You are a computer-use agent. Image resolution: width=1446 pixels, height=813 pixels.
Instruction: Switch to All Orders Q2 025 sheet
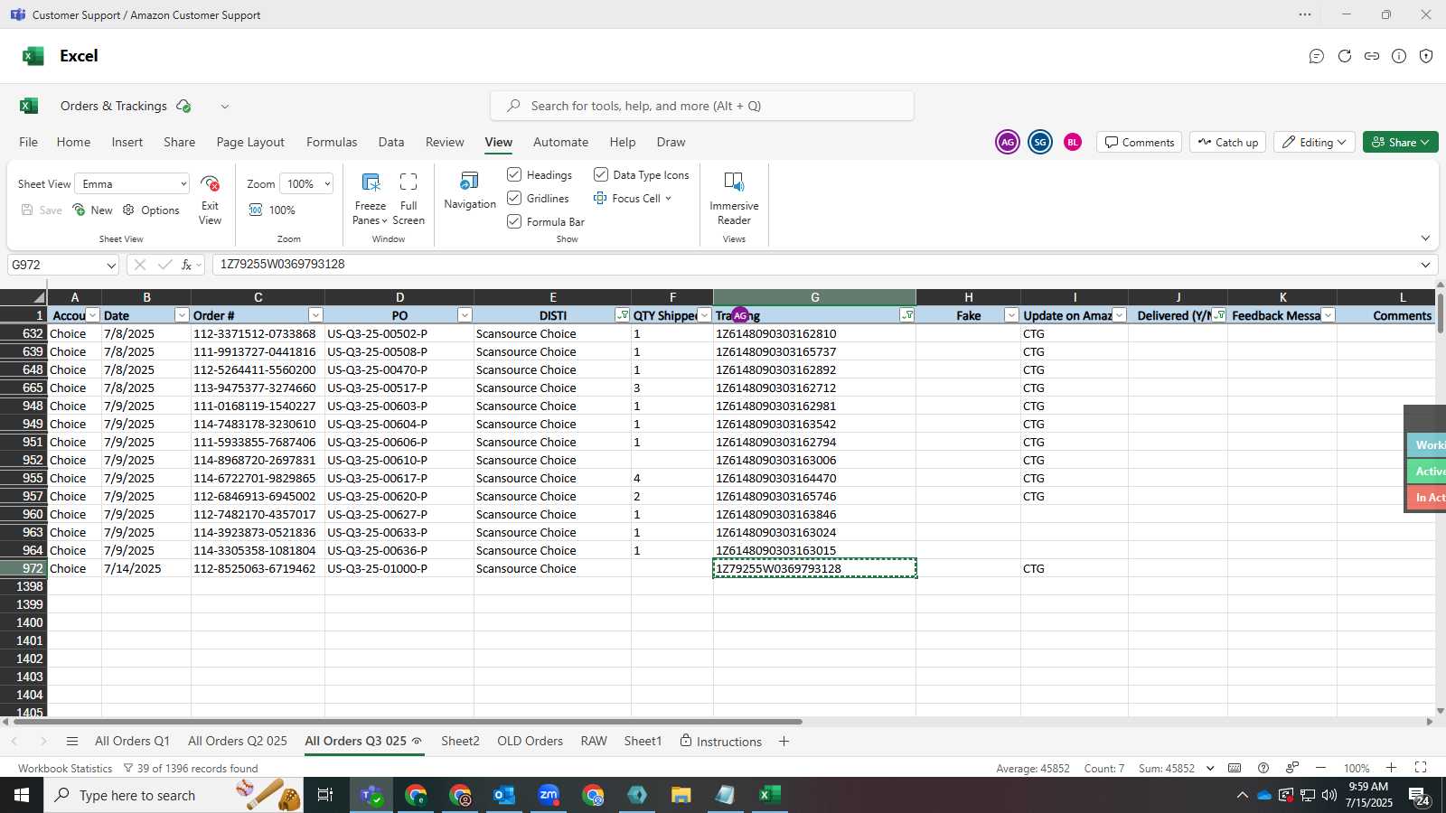pos(238,742)
